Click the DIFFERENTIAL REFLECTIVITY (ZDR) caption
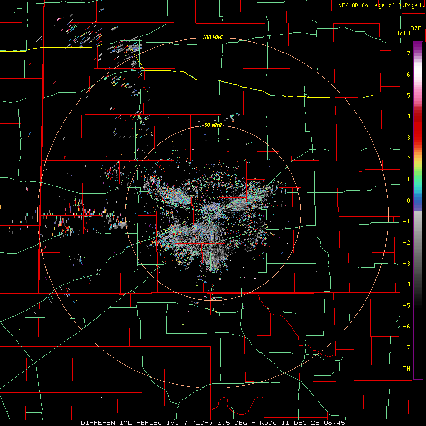The width and height of the screenshot is (426, 426). coord(148,423)
